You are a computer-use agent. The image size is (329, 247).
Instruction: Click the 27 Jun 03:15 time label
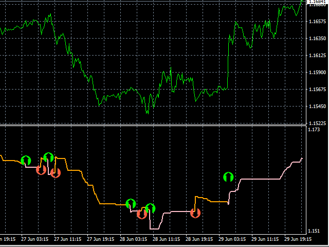click(x=35, y=239)
